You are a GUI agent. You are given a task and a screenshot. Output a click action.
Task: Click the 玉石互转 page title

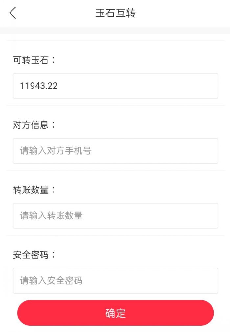pos(115,13)
